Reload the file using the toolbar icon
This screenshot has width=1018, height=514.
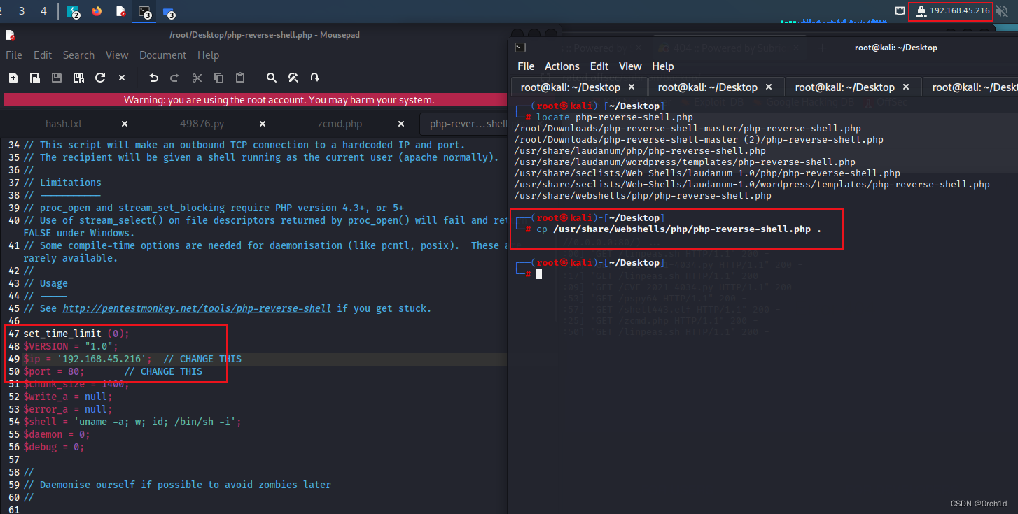coord(100,78)
